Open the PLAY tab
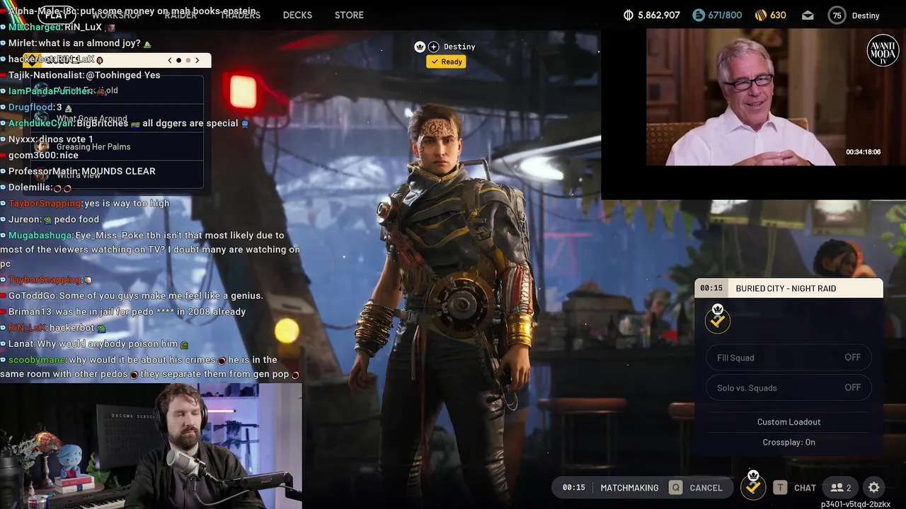The height and width of the screenshot is (509, 906). (x=56, y=15)
